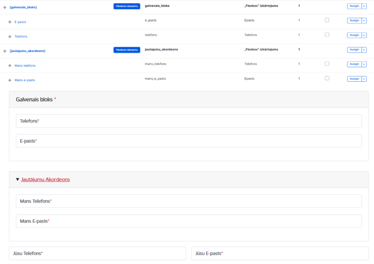Click the move handle beside Mans e-pasts

pyautogui.click(x=10, y=80)
